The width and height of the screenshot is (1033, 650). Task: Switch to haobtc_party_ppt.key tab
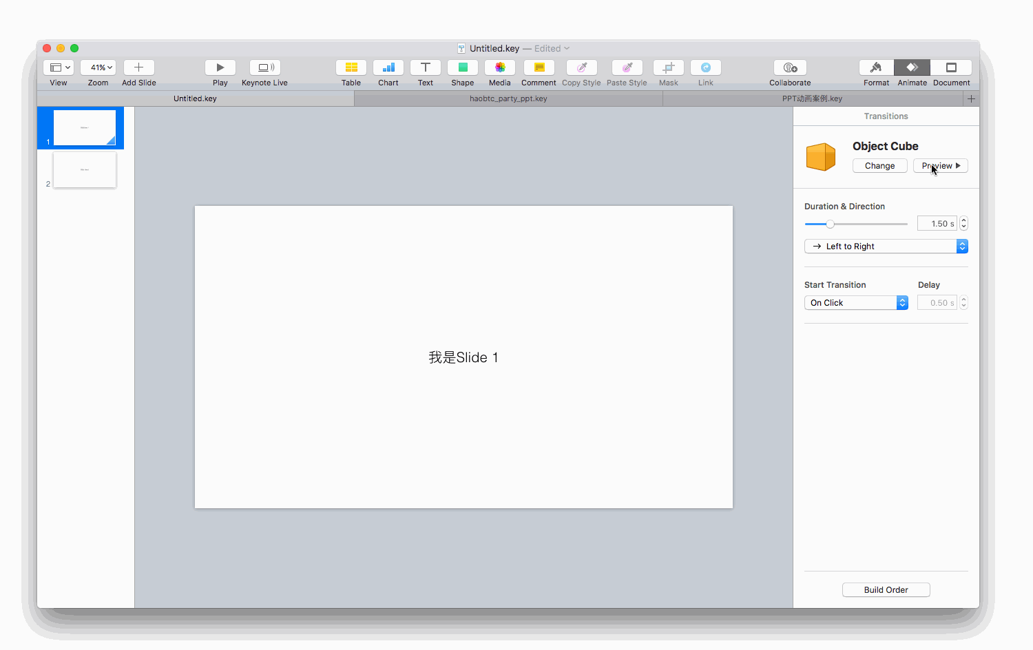[508, 98]
